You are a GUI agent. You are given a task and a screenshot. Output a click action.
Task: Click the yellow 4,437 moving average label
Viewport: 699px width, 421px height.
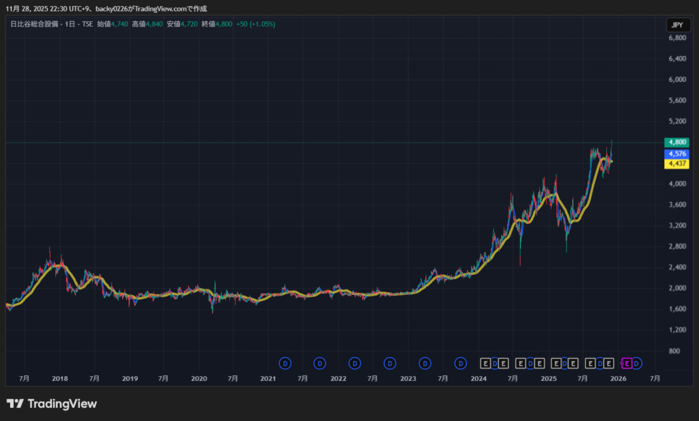(676, 164)
